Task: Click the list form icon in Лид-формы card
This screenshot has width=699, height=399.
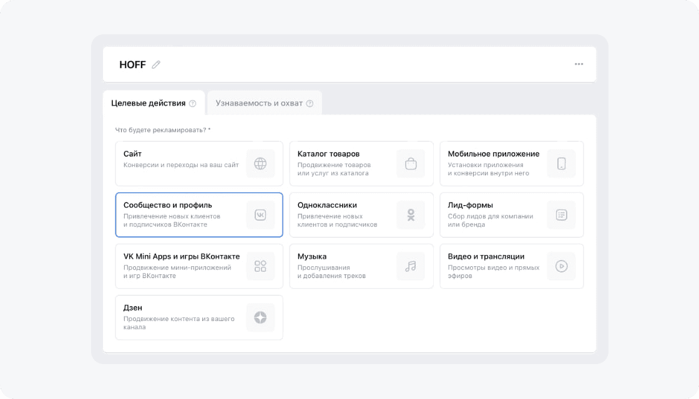Action: coord(561,214)
